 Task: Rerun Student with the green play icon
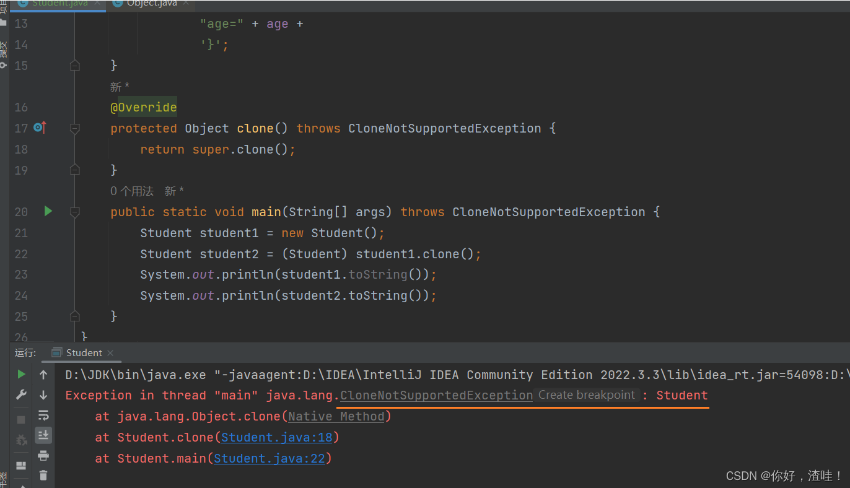[22, 374]
